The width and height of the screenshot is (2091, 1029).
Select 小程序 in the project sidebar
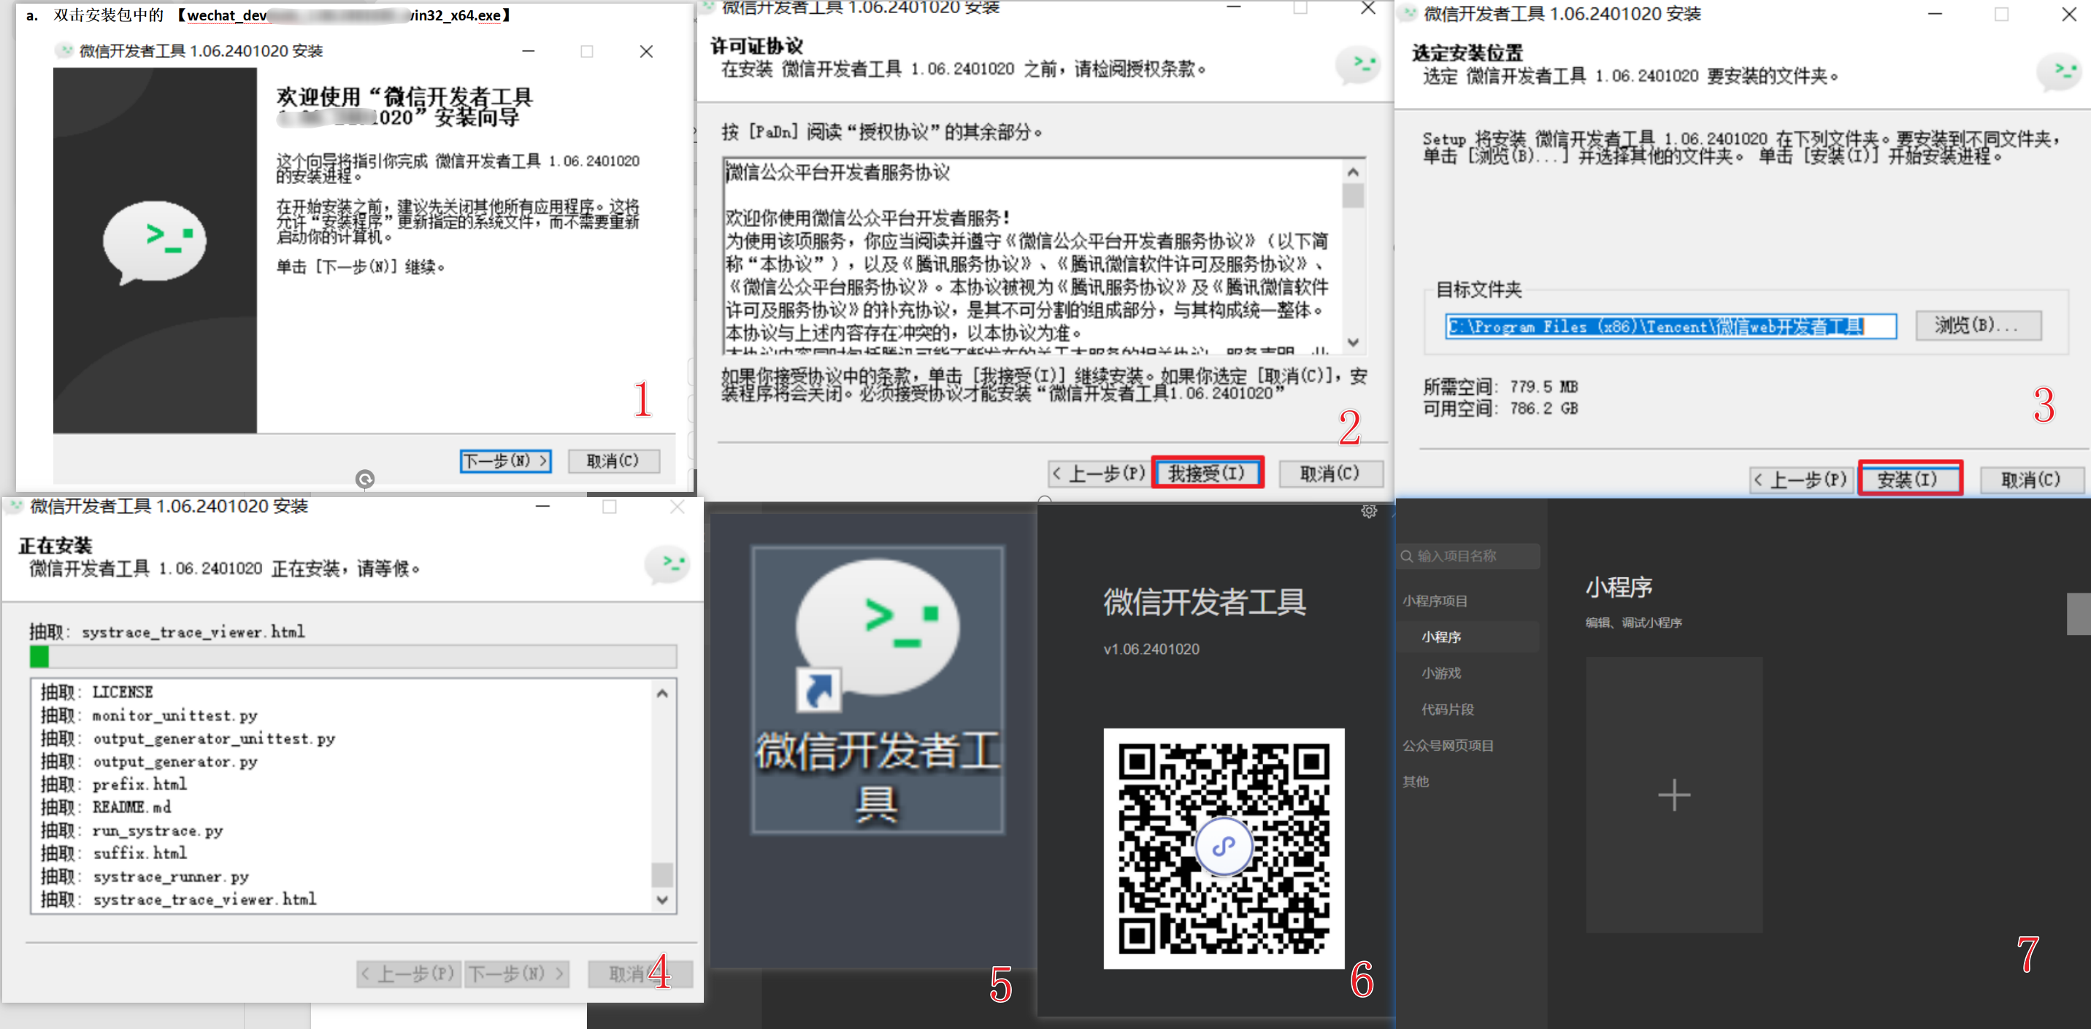click(1442, 637)
